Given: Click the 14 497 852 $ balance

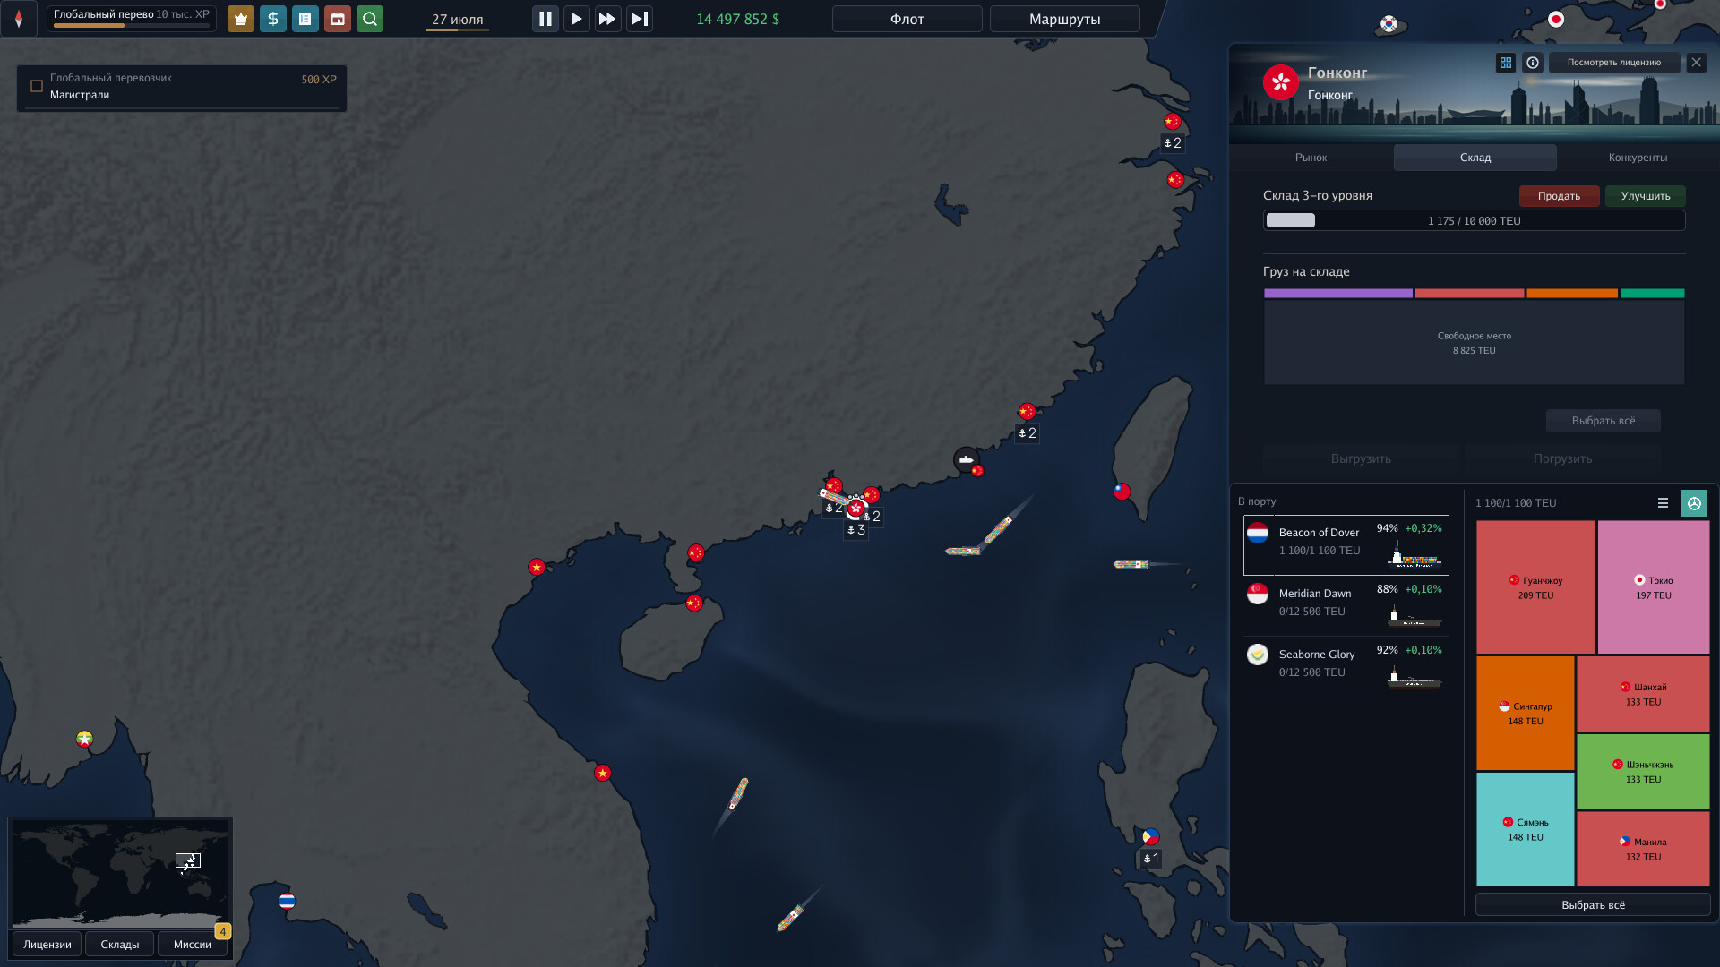Looking at the screenshot, I should tap(737, 19).
